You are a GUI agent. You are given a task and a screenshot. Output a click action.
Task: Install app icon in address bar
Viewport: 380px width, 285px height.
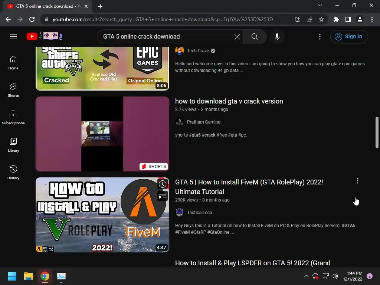click(x=297, y=19)
